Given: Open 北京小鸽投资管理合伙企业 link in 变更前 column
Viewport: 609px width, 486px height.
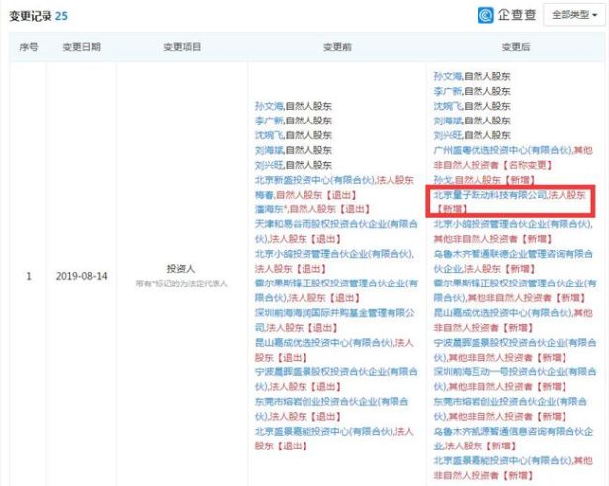Looking at the screenshot, I should point(334,254).
